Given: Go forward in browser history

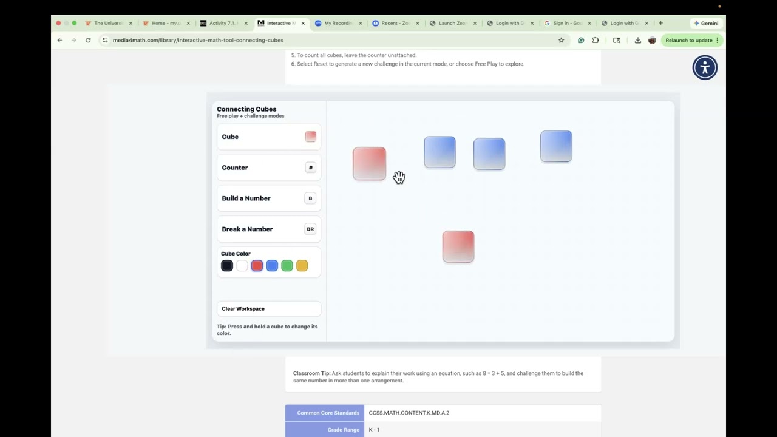Looking at the screenshot, I should (x=73, y=40).
